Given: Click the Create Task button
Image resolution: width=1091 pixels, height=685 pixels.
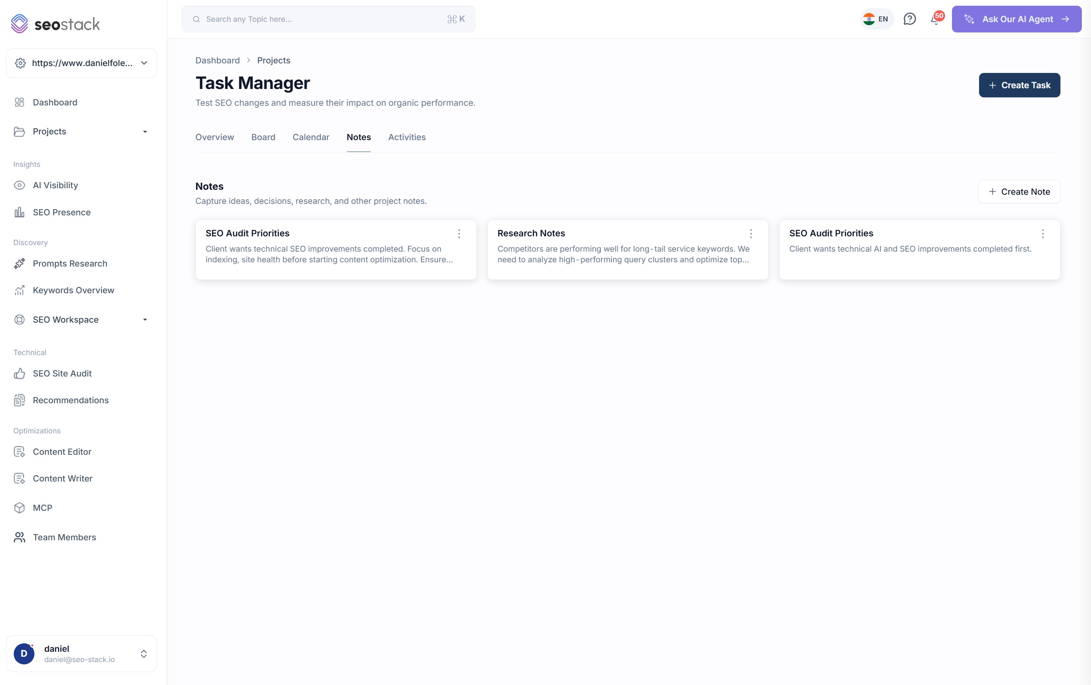Looking at the screenshot, I should click(x=1020, y=85).
